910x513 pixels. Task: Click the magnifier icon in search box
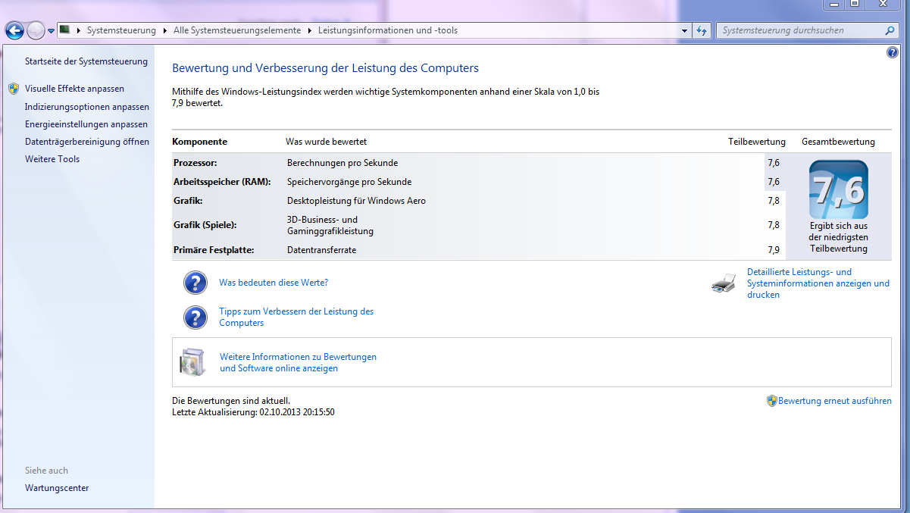point(890,30)
